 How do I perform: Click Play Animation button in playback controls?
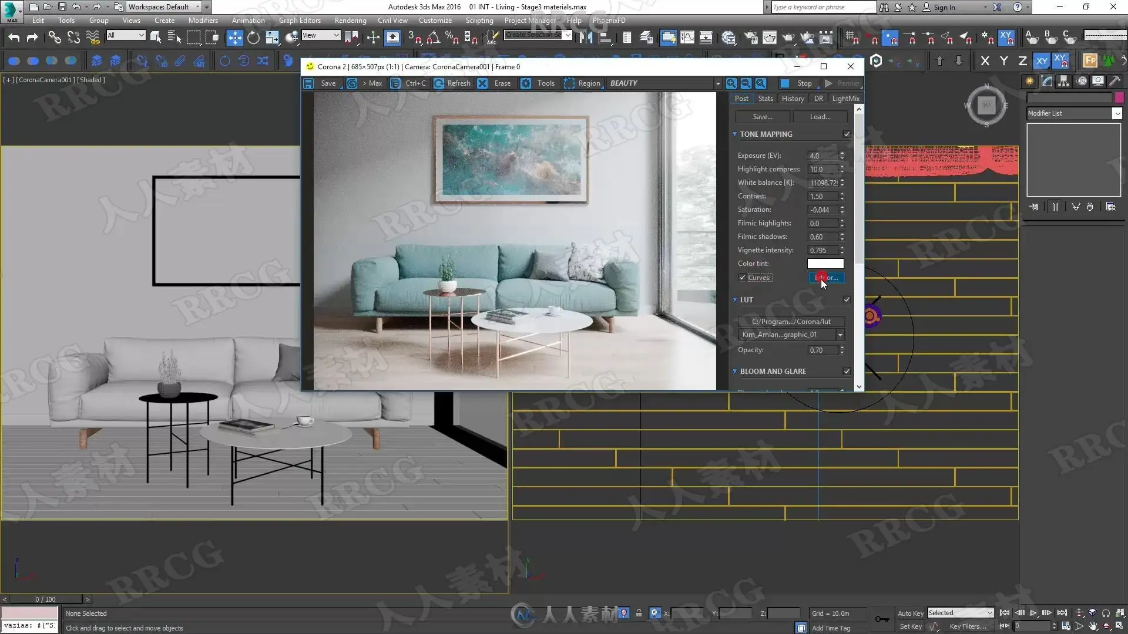point(1033,613)
